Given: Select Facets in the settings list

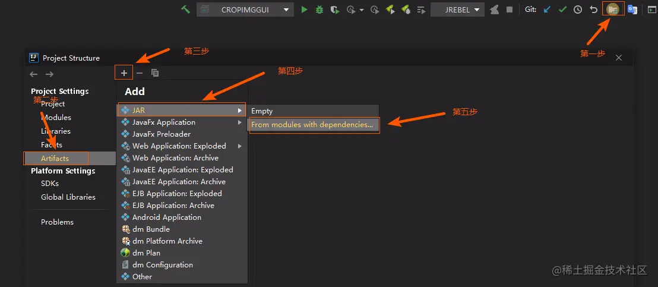Looking at the screenshot, I should click(52, 145).
